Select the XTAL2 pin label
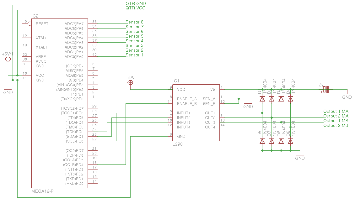Image resolution: width=355 pixels, height=198 pixels. point(41,38)
